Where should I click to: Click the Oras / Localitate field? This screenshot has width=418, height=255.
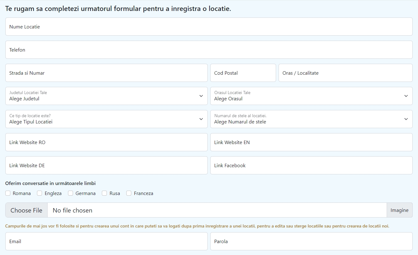(345, 73)
